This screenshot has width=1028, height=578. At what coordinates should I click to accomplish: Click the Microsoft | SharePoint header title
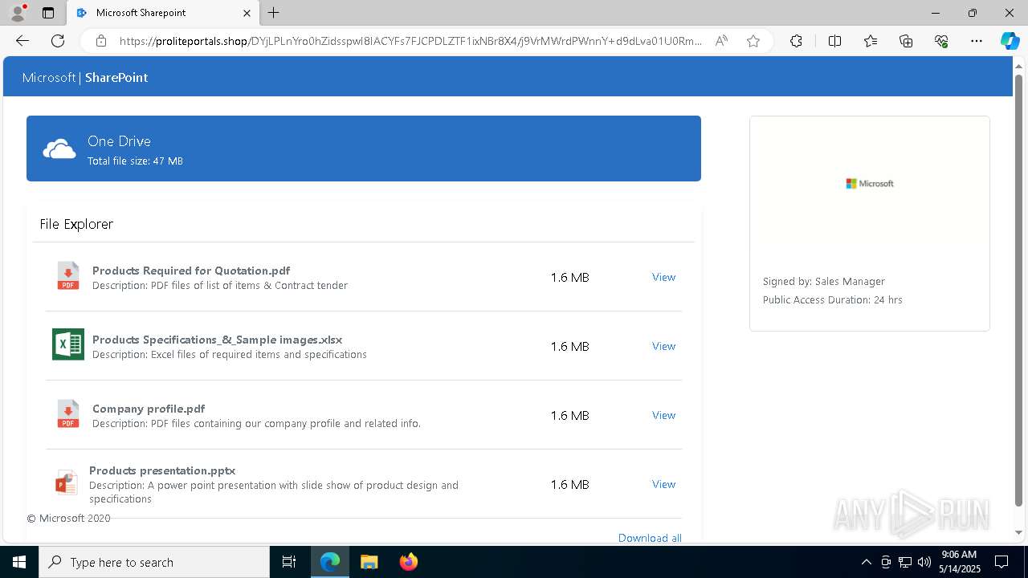pos(85,77)
